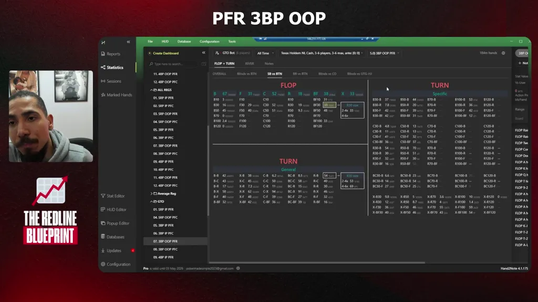This screenshot has height=302, width=538.
Task: Open the File menu
Action: [150, 42]
